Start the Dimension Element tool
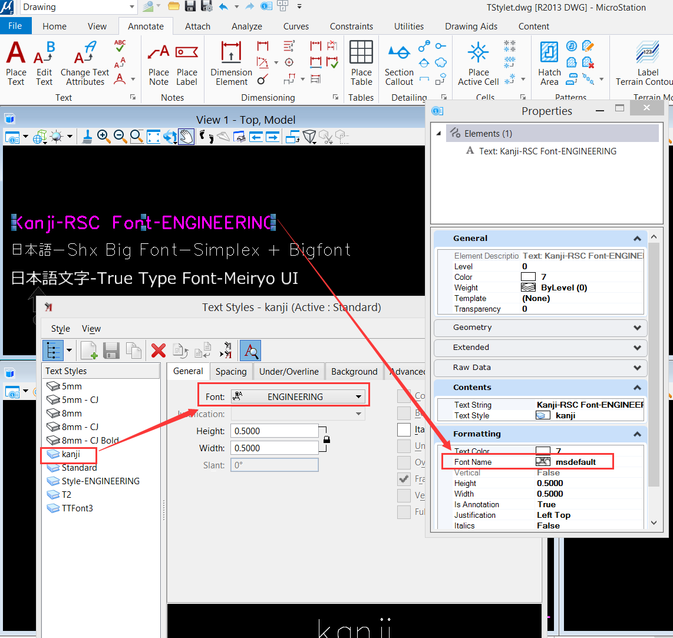 tap(231, 63)
